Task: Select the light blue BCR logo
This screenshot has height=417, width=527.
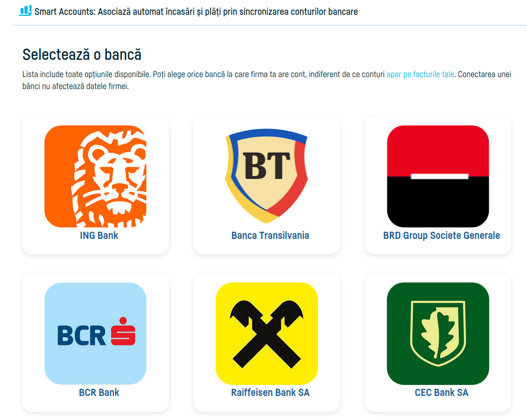Action: coord(96,334)
